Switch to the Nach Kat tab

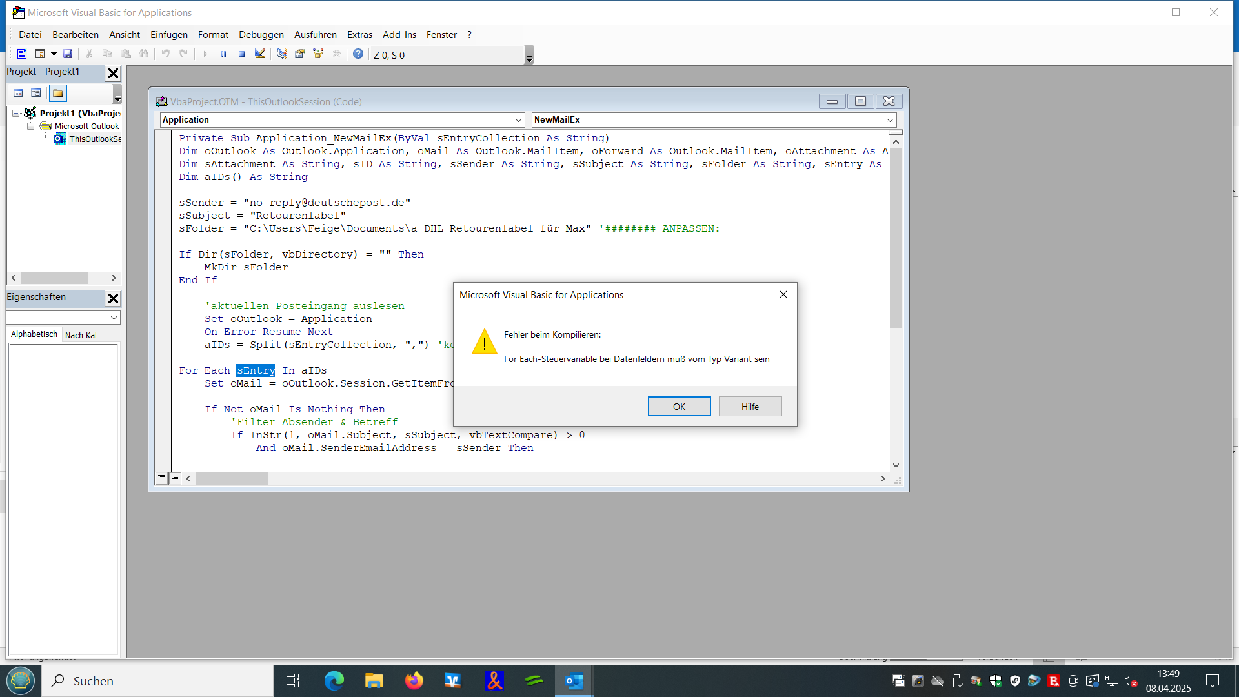[81, 335]
